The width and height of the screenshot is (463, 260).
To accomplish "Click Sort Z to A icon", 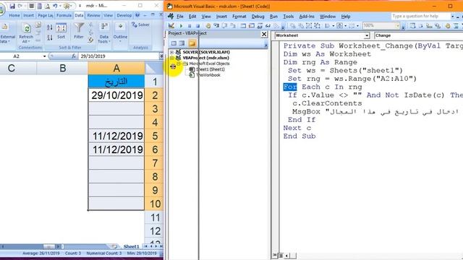I will 50,38.
